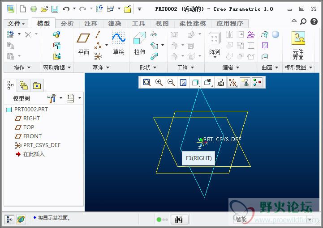
Task: Open the Help question mark icon
Action: [314, 21]
